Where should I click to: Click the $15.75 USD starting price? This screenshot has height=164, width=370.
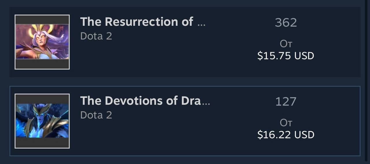click(286, 56)
